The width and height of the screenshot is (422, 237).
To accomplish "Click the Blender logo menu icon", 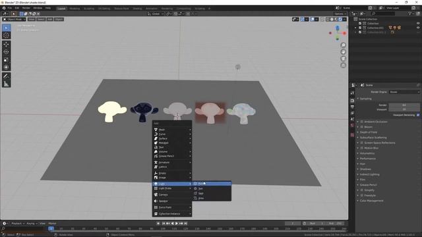I will (4, 8).
